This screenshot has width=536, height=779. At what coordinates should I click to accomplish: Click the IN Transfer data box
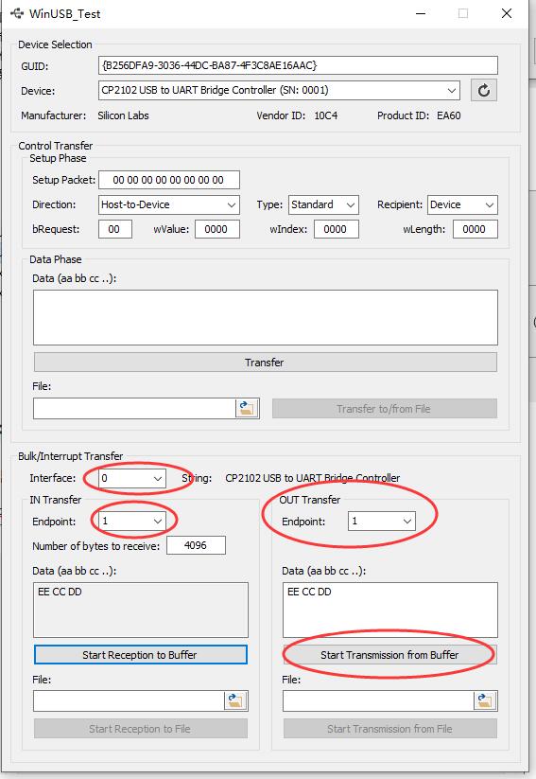141,611
